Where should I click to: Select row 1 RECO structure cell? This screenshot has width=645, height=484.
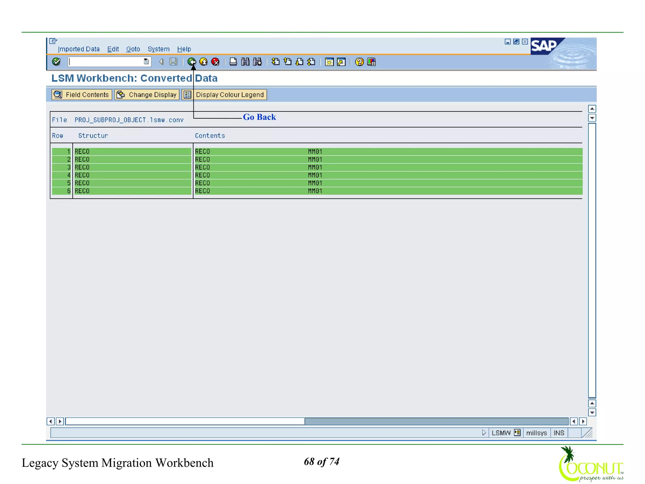click(x=133, y=152)
